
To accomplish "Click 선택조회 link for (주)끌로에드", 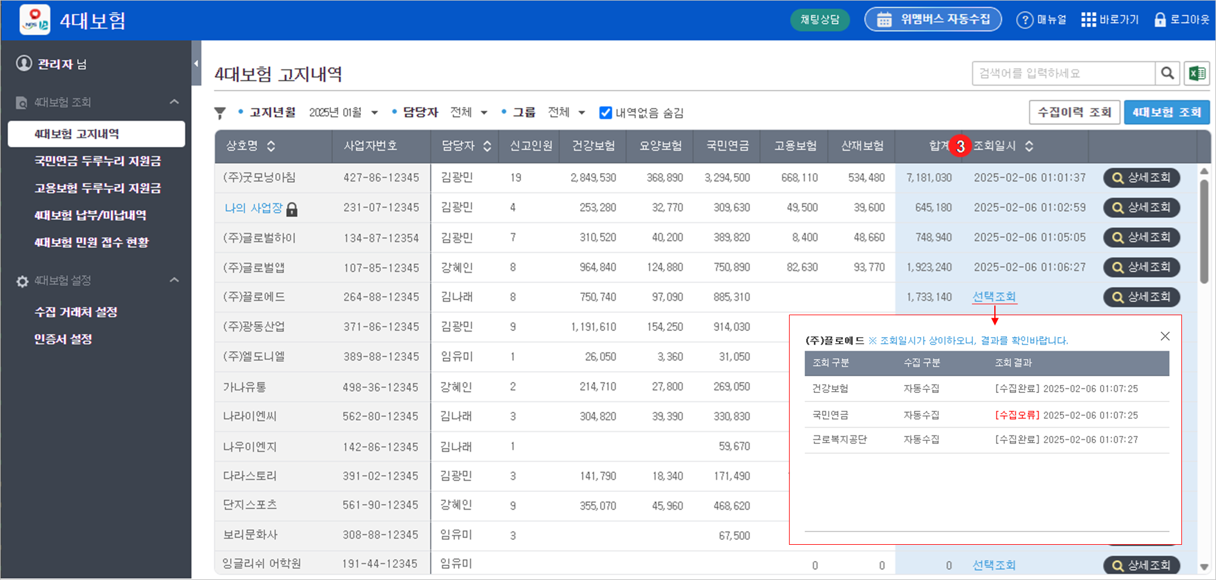I will [x=994, y=297].
